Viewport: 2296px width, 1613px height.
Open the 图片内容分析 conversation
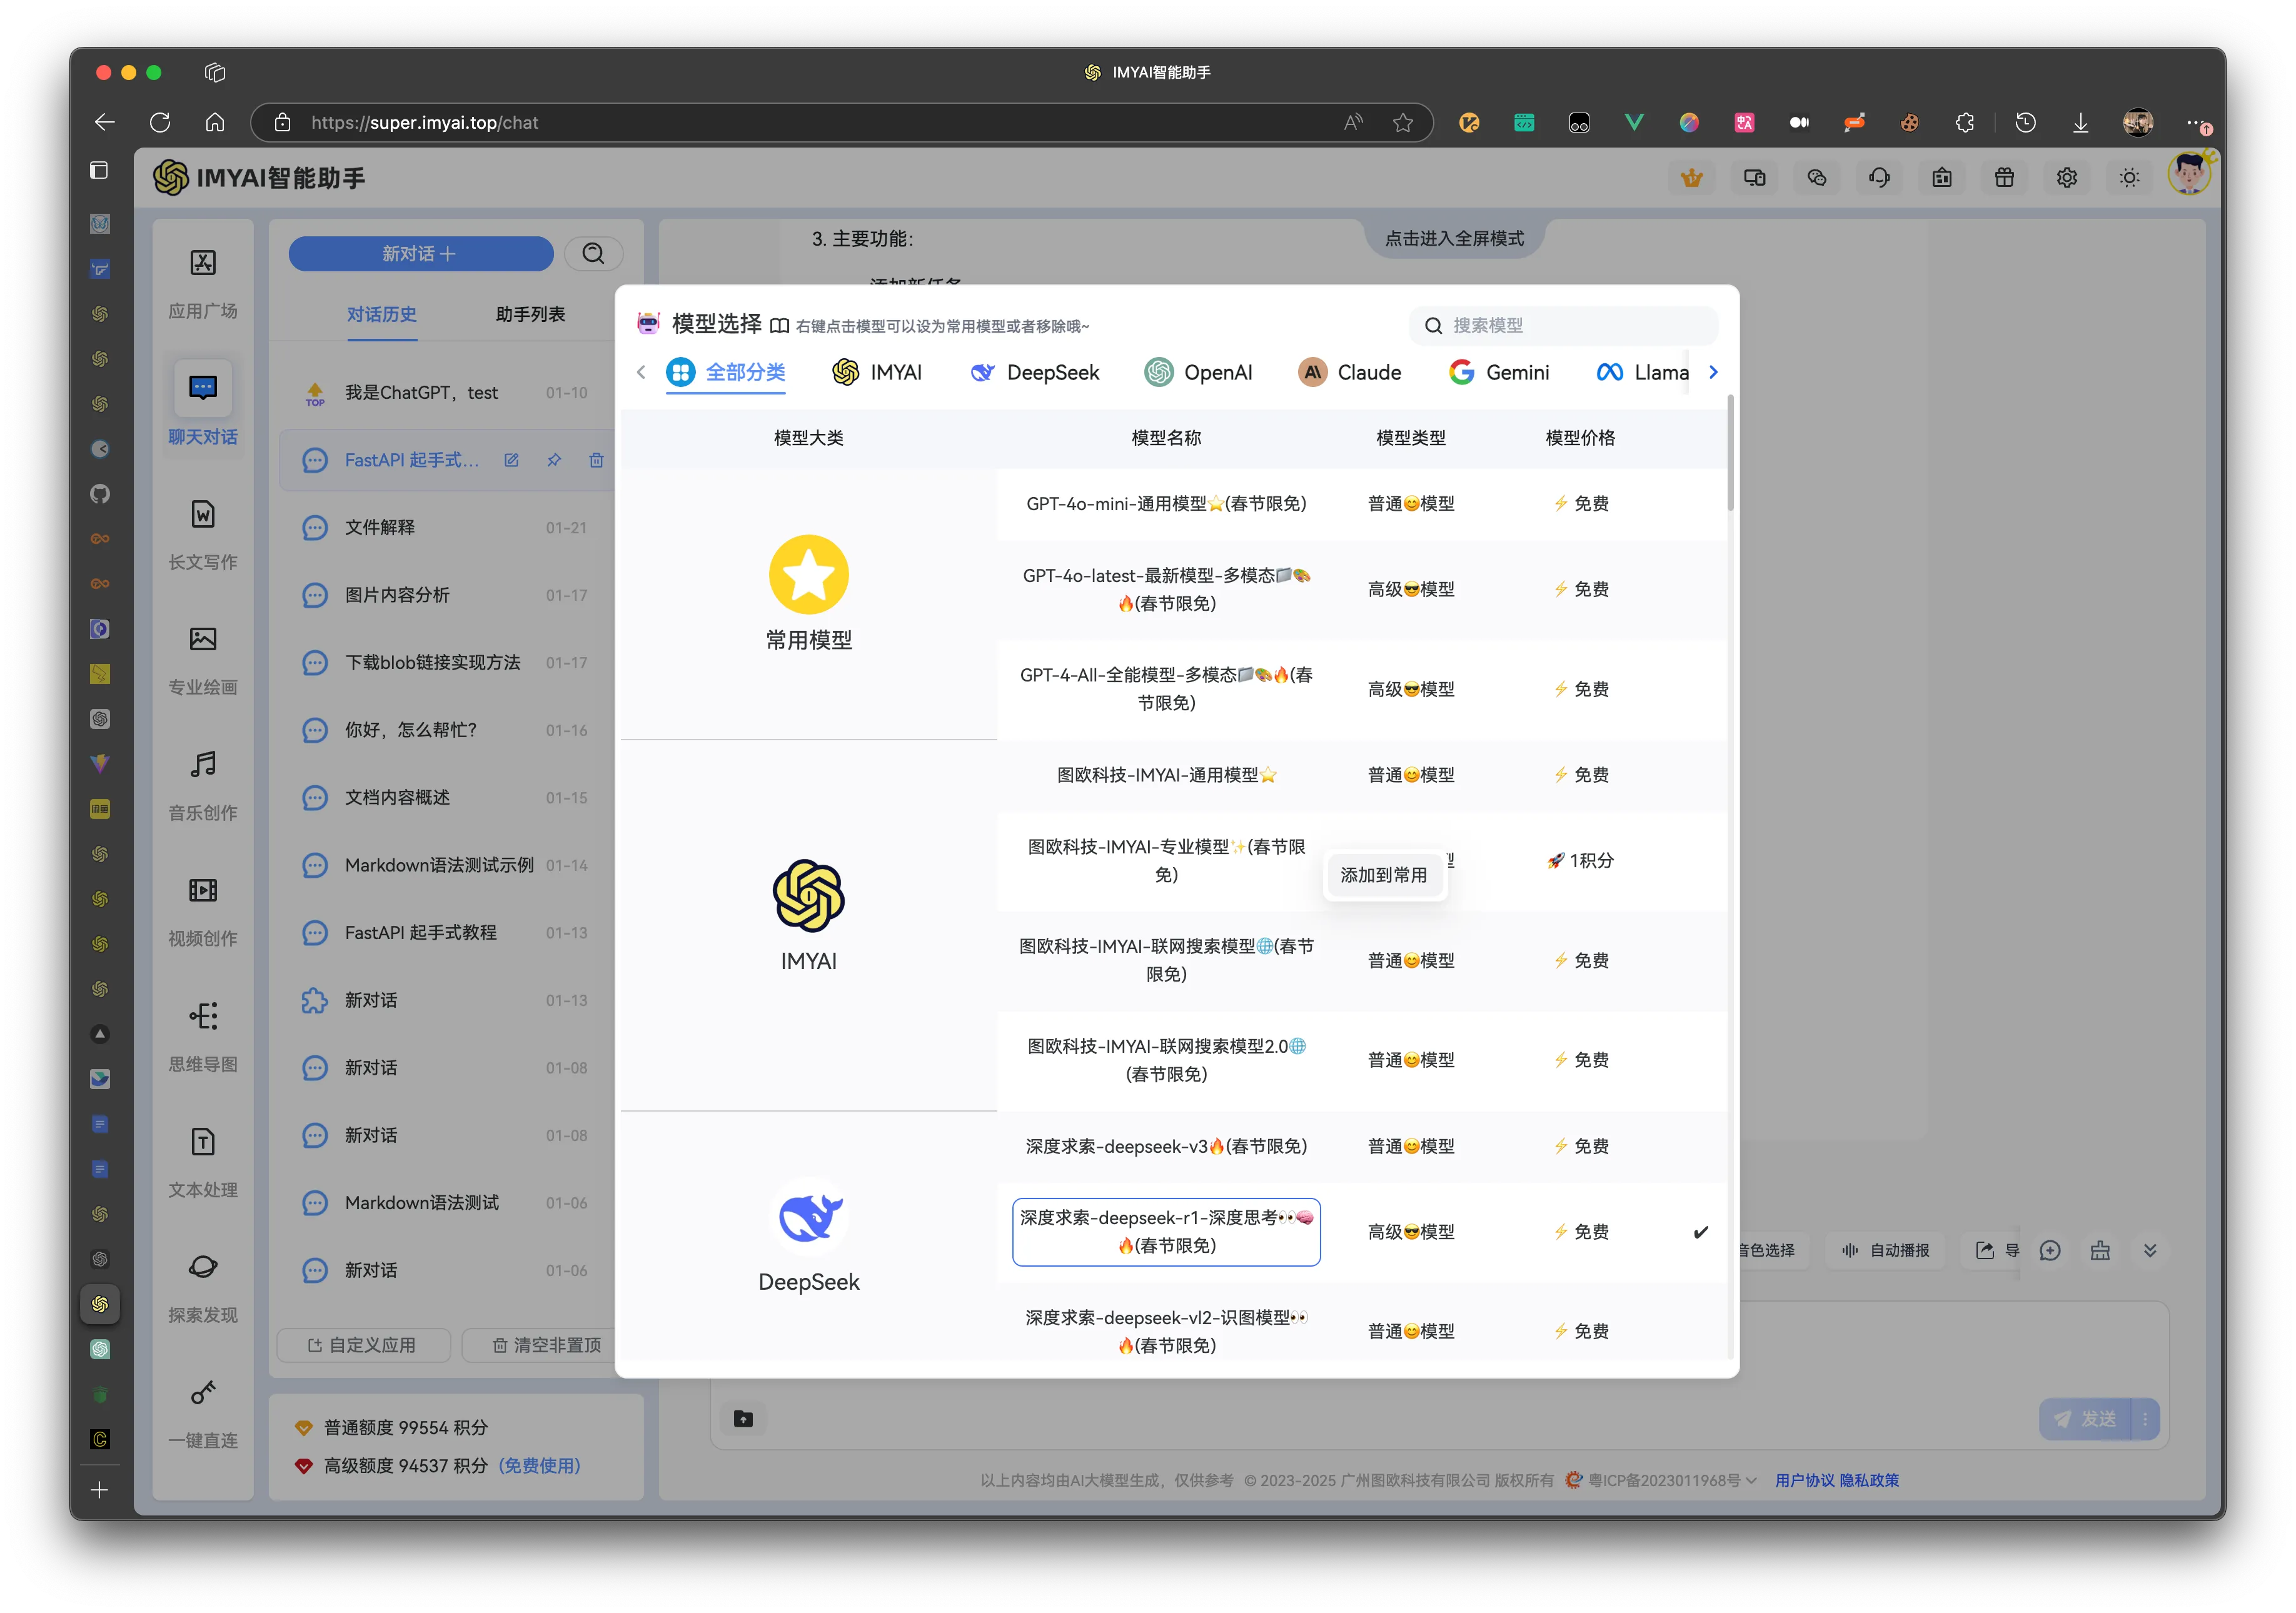click(446, 595)
